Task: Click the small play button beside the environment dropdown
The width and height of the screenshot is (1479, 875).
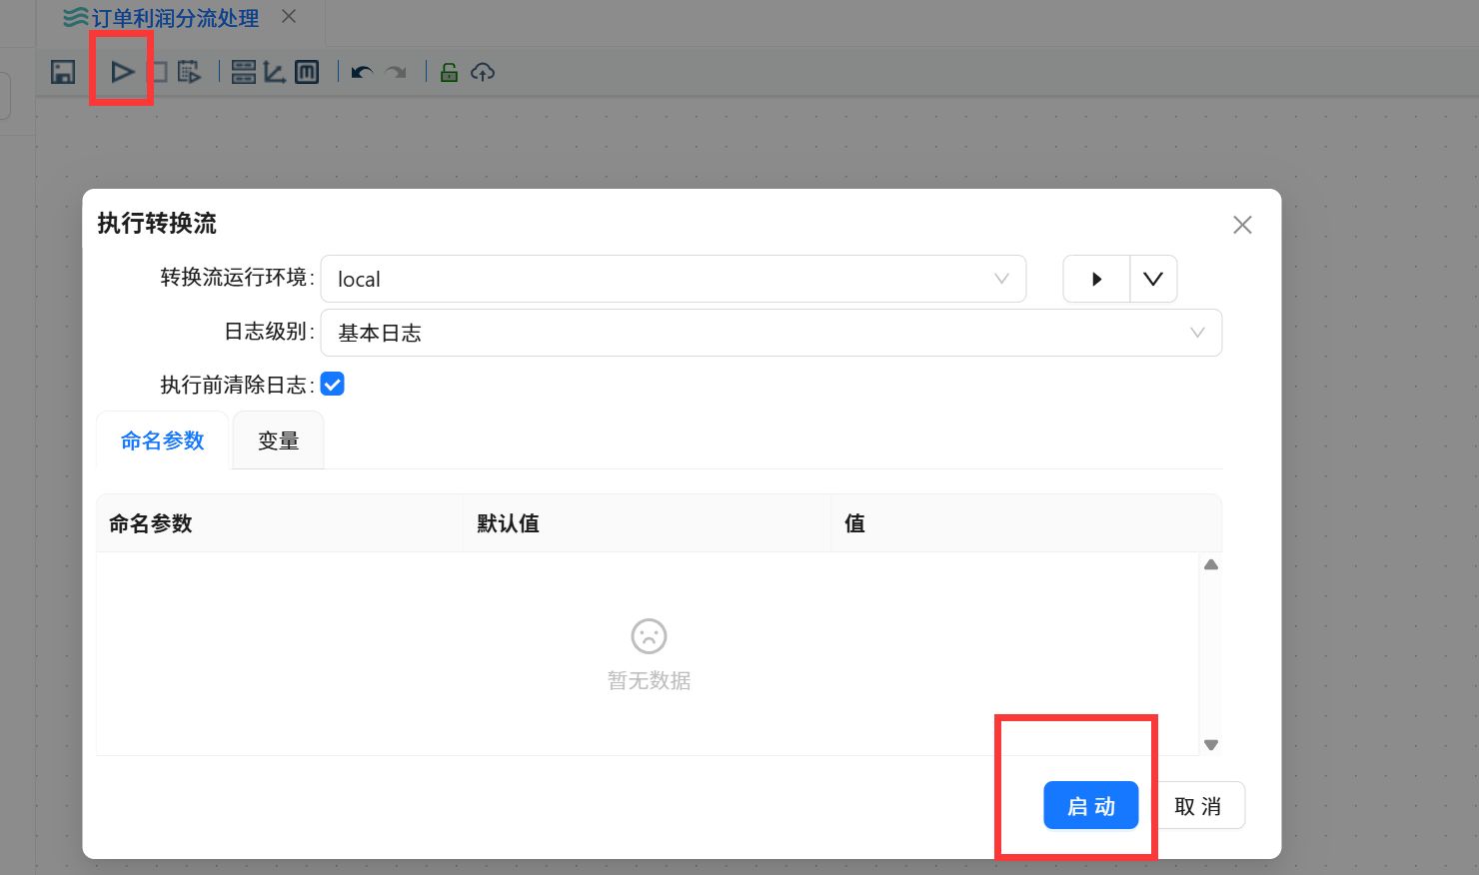Action: click(x=1096, y=279)
